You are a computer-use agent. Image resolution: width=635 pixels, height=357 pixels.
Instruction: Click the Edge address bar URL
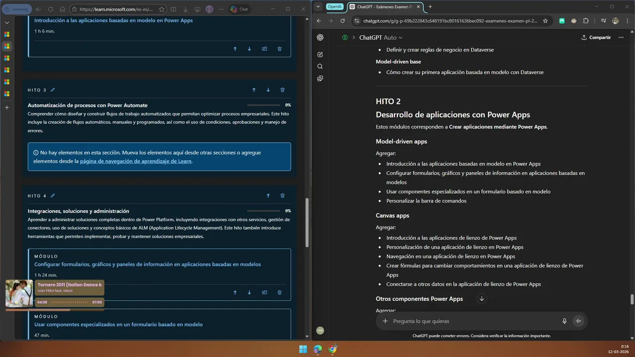coord(116,9)
